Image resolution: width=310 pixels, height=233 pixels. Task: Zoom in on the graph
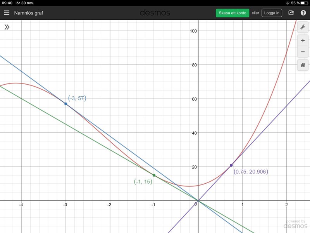tap(303, 41)
